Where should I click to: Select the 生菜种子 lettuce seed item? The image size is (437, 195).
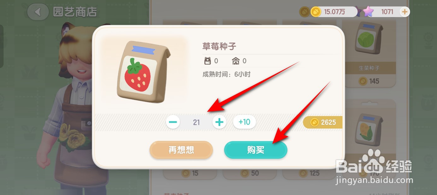point(369,53)
